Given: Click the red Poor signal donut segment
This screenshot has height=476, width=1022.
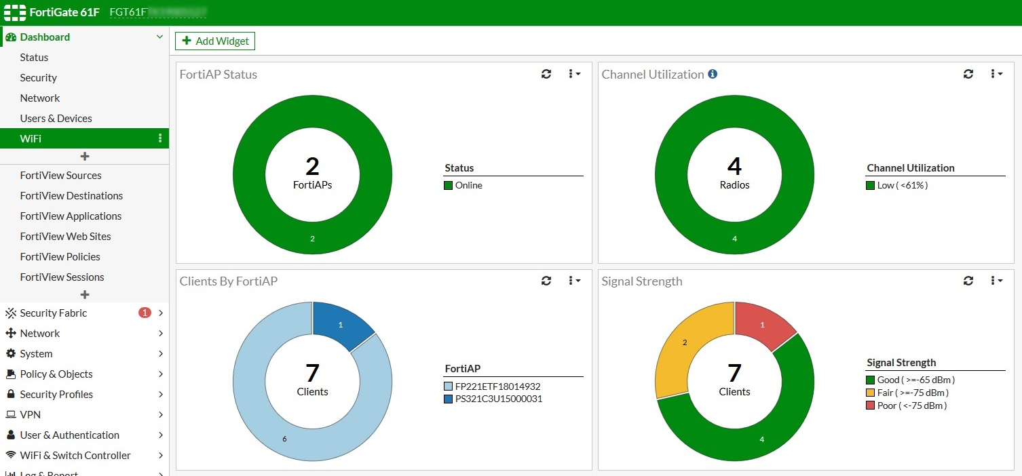Looking at the screenshot, I should pyautogui.click(x=763, y=325).
